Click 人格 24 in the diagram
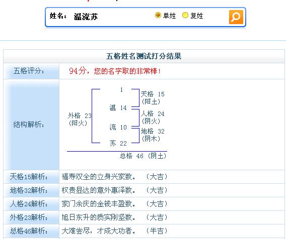This screenshot has height=239, width=286. click(x=153, y=114)
